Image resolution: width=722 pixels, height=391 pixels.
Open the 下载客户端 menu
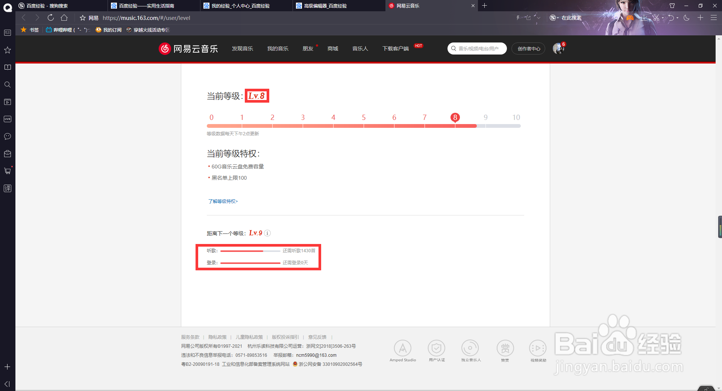[x=396, y=48]
